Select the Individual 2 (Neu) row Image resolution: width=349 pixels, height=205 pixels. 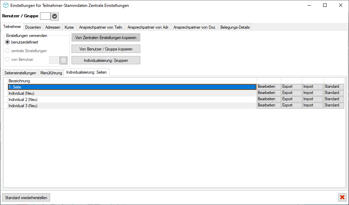(x=132, y=99)
